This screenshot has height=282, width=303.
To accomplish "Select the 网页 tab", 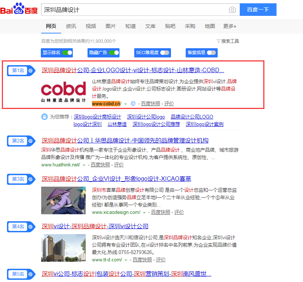I will 51,26.
